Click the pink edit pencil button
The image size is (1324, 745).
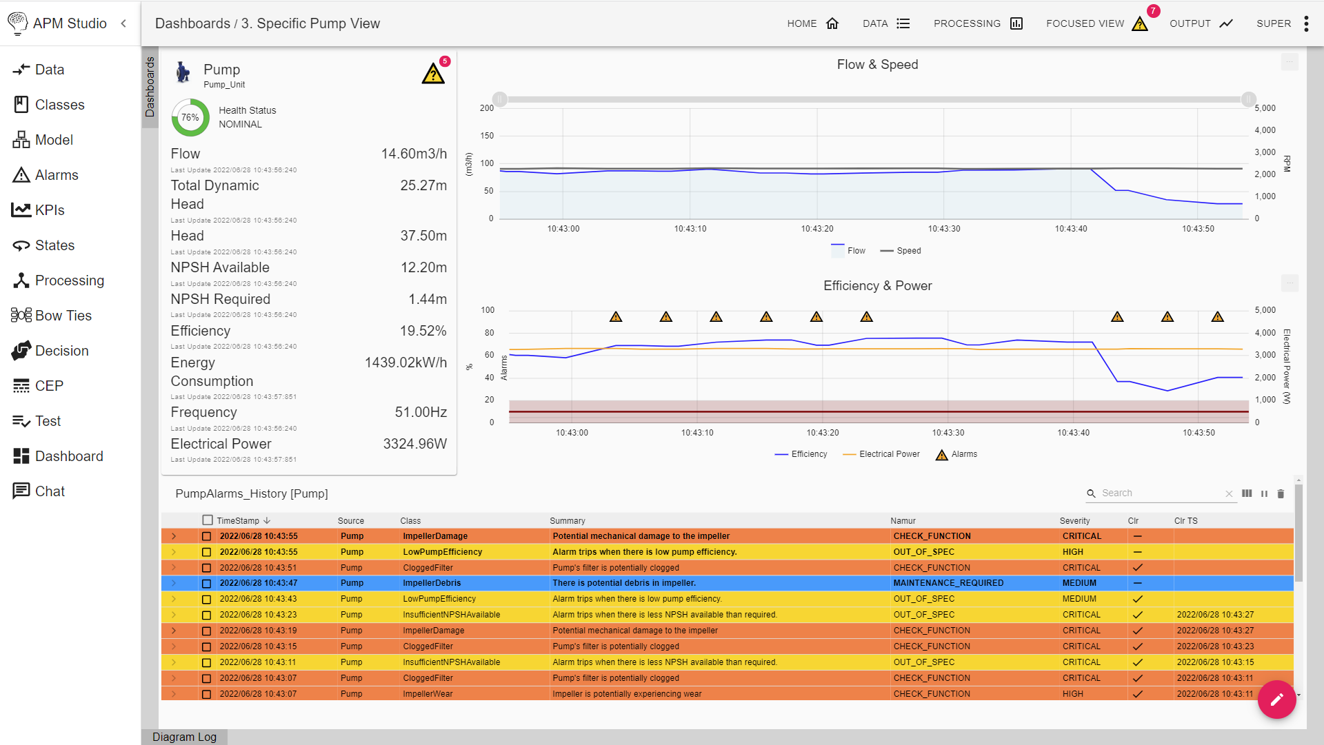click(x=1276, y=700)
